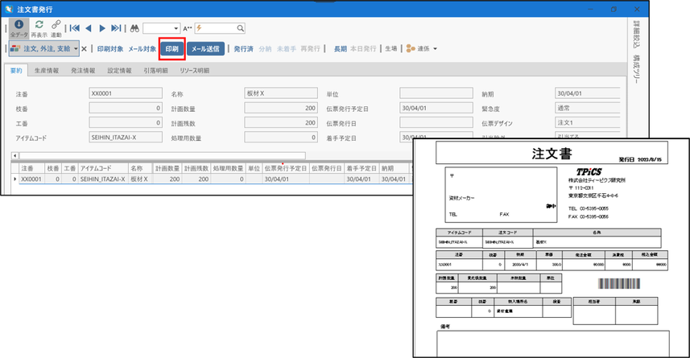690x358 pixels.
Task: Toggle the 分納 filter
Action: coord(265,49)
